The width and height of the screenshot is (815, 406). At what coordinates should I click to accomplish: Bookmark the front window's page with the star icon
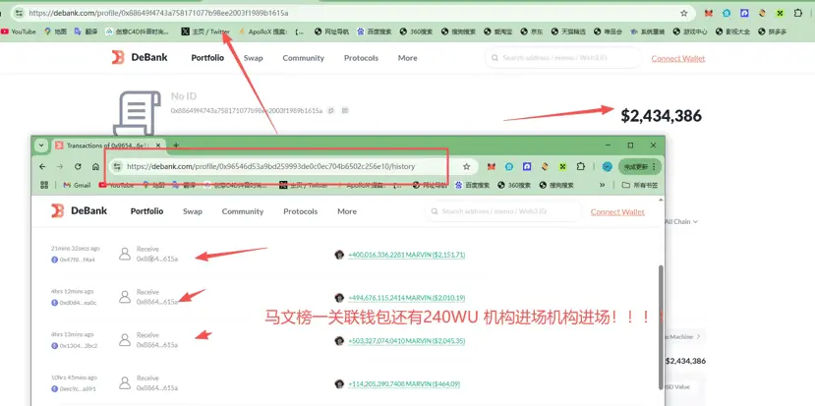click(466, 167)
